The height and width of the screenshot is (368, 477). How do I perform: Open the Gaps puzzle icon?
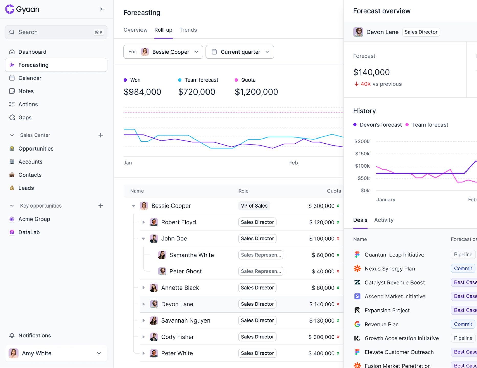click(x=12, y=117)
